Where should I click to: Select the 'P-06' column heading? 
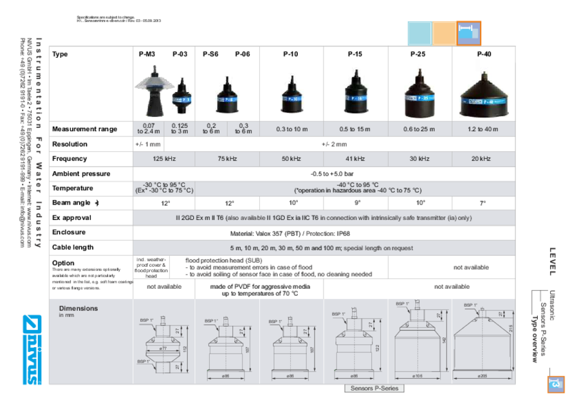pos(243,54)
